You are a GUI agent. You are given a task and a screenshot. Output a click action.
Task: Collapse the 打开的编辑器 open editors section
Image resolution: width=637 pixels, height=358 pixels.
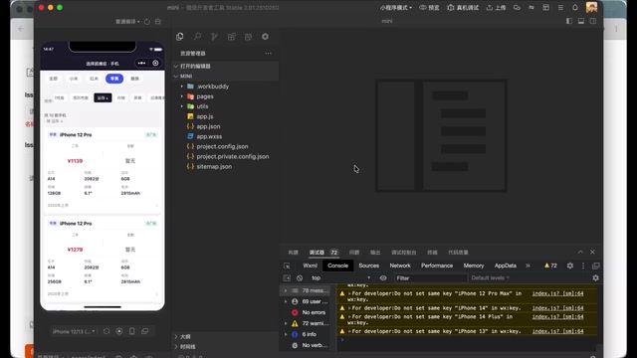pos(226,67)
